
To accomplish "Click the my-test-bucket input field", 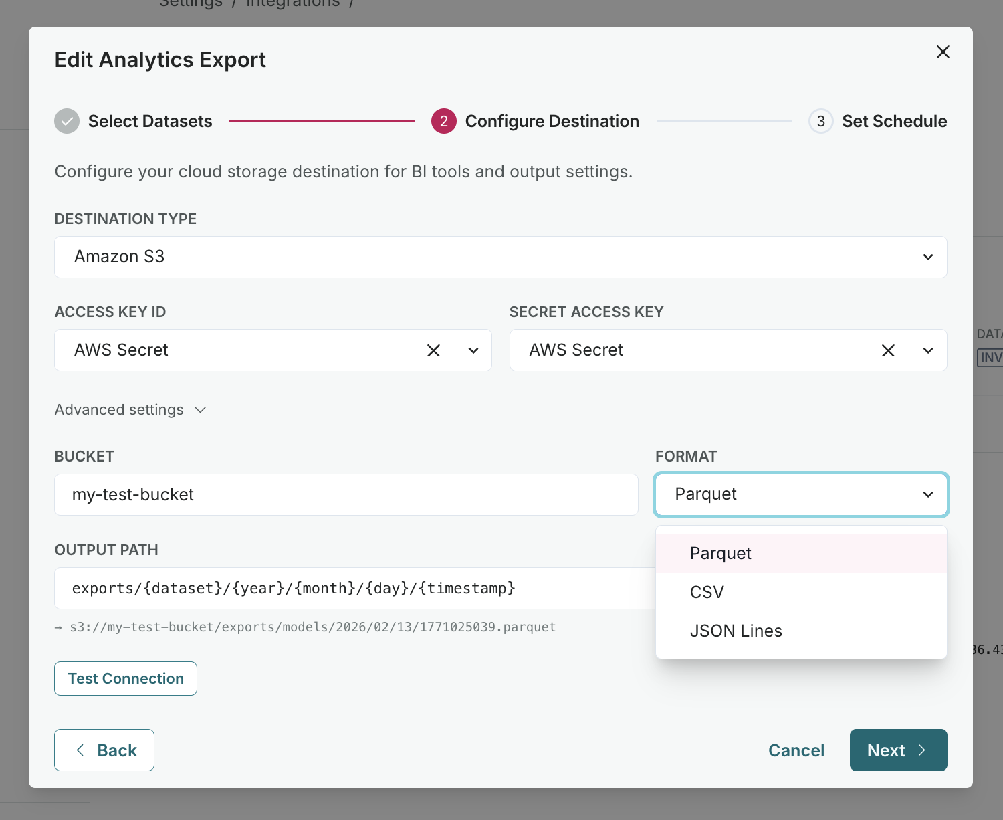I will (x=346, y=494).
